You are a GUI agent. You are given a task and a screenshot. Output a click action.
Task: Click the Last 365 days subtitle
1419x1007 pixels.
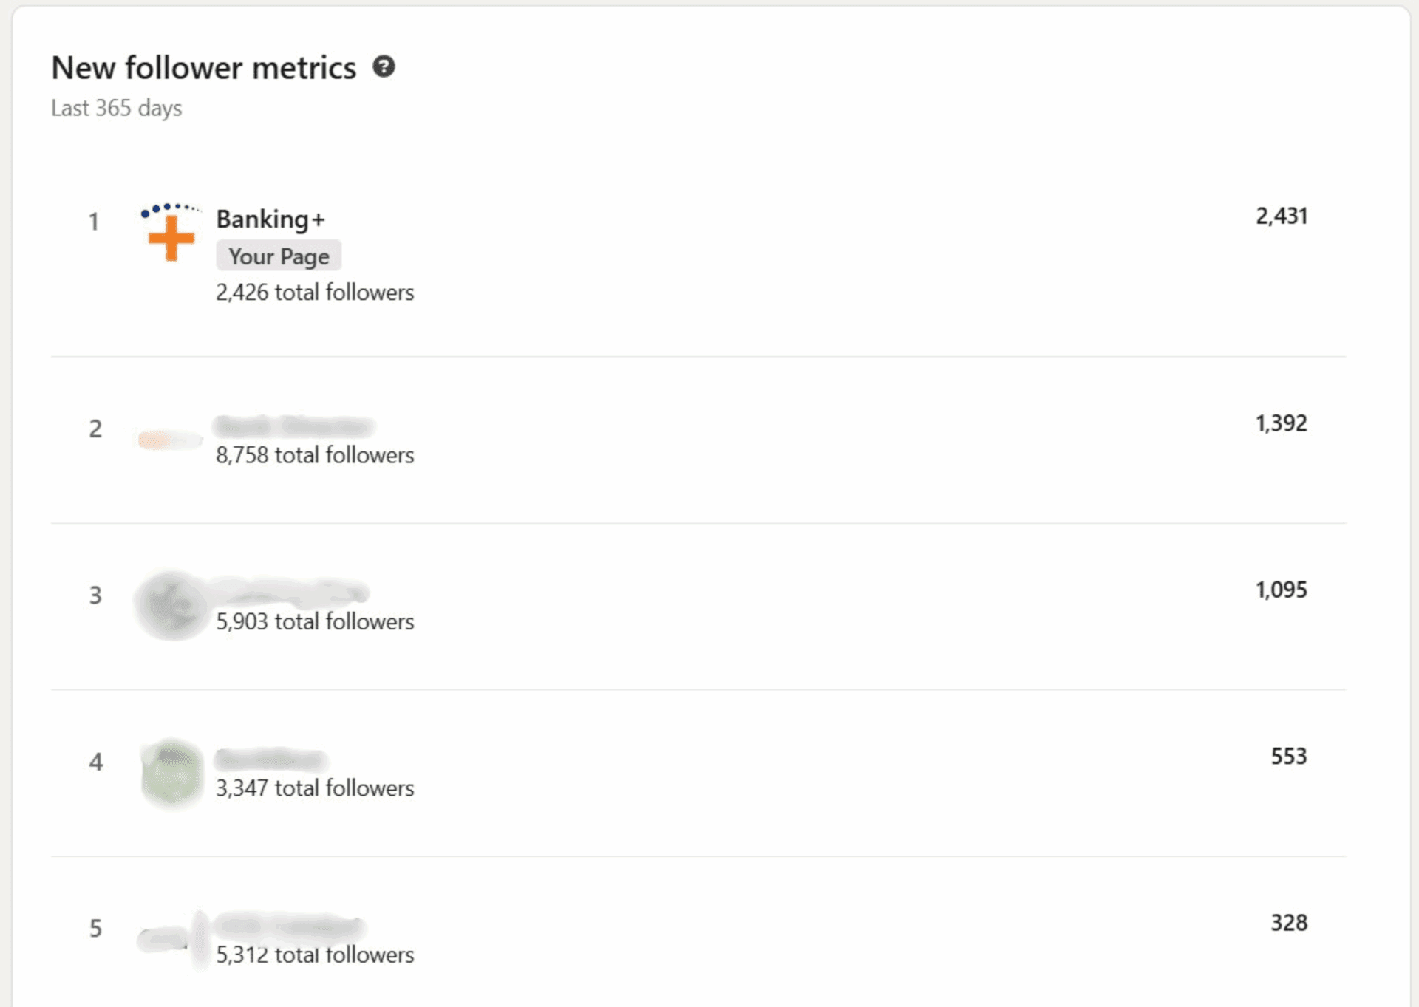pyautogui.click(x=117, y=108)
